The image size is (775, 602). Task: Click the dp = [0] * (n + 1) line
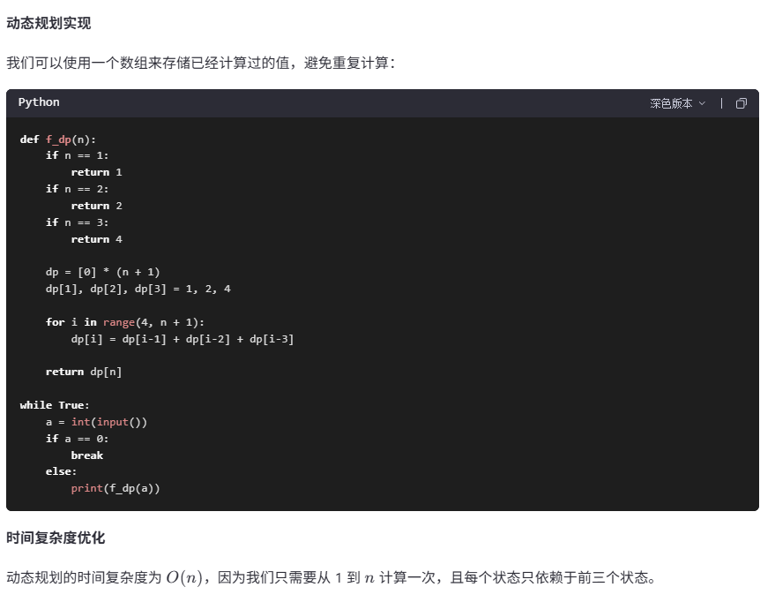click(102, 272)
